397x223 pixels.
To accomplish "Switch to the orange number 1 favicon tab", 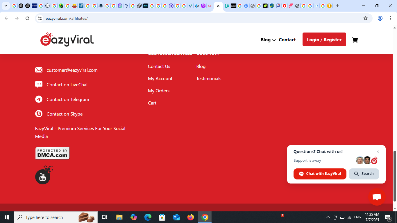I will click(x=329, y=6).
